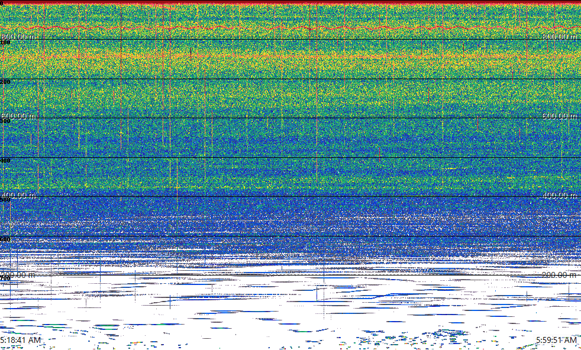This screenshot has height=350, width=581.
Task: Click the 800.00 m range label at right edge
Action: coord(560,36)
